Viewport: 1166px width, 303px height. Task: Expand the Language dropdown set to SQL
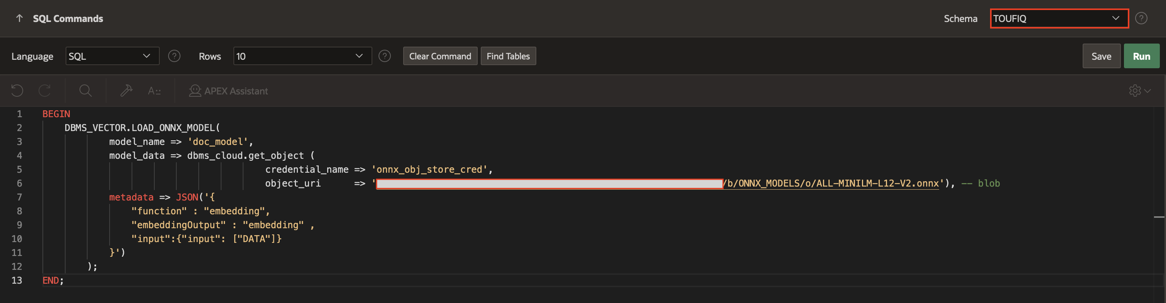pyautogui.click(x=112, y=56)
